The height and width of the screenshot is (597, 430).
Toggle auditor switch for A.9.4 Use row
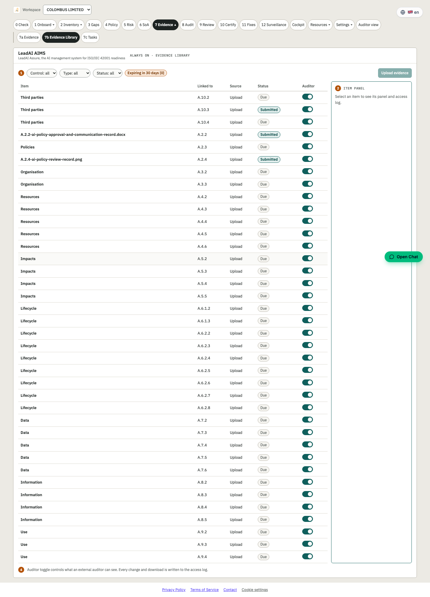(x=308, y=556)
